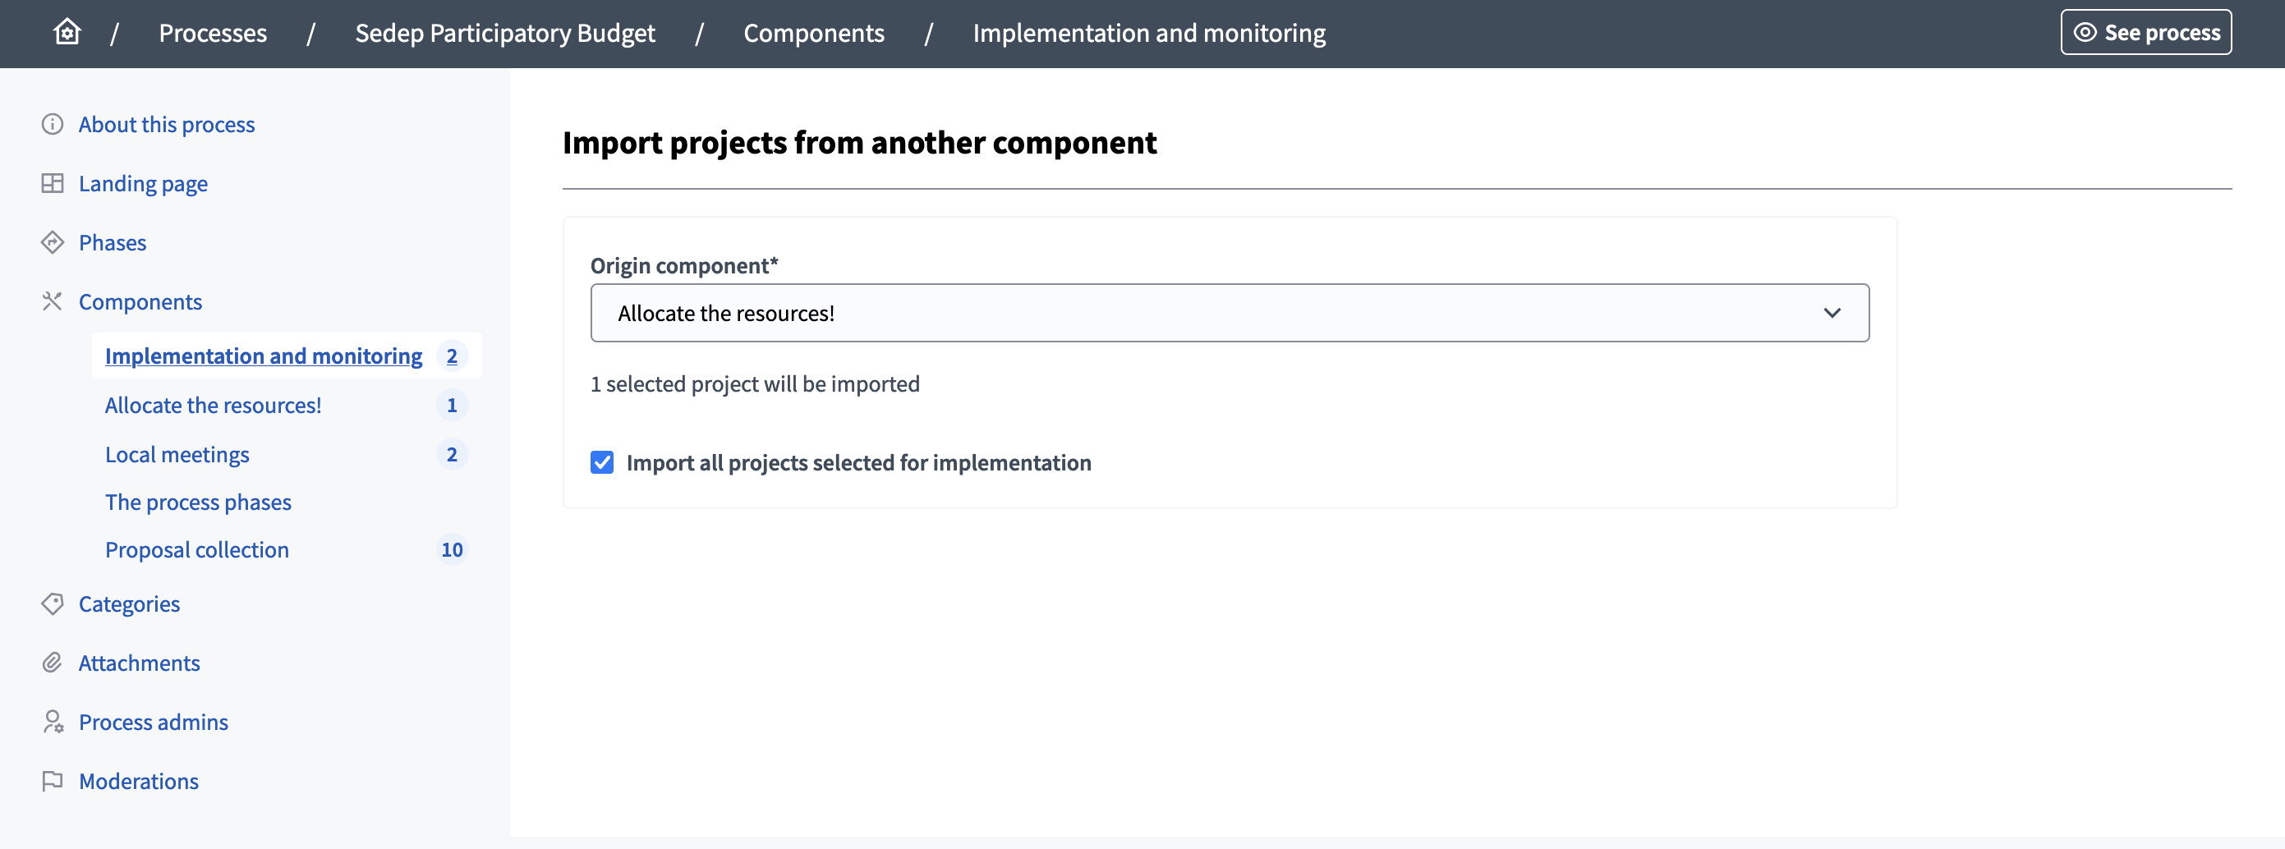Open the Proposal collection component

[x=197, y=549]
